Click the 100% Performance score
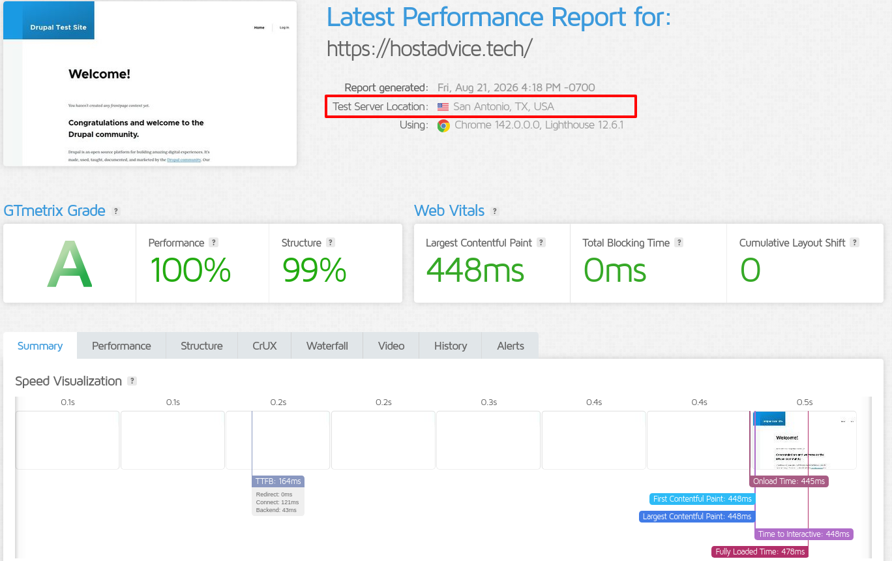 (190, 270)
